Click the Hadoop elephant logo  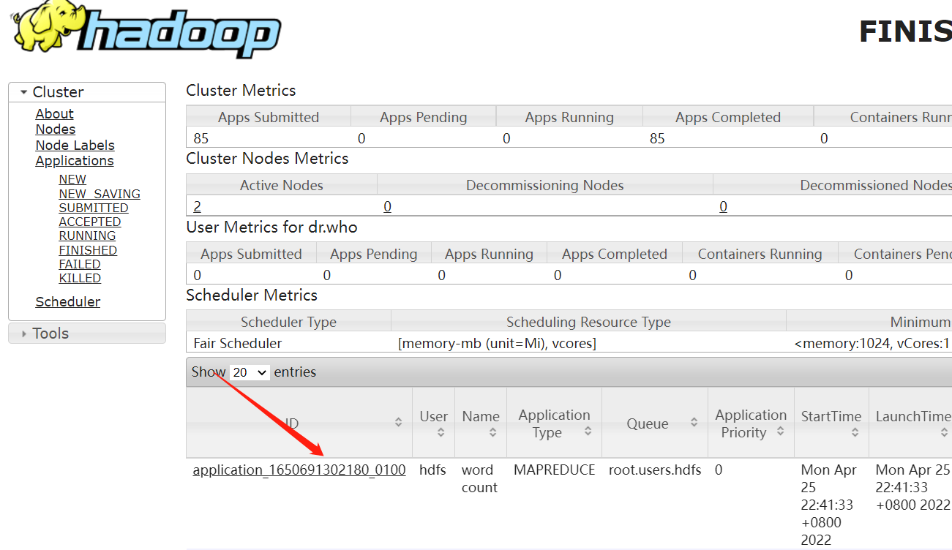coord(145,29)
